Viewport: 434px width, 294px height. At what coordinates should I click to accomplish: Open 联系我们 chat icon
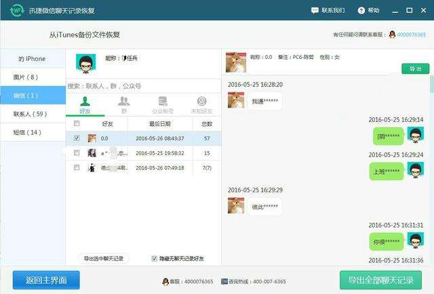(x=315, y=11)
